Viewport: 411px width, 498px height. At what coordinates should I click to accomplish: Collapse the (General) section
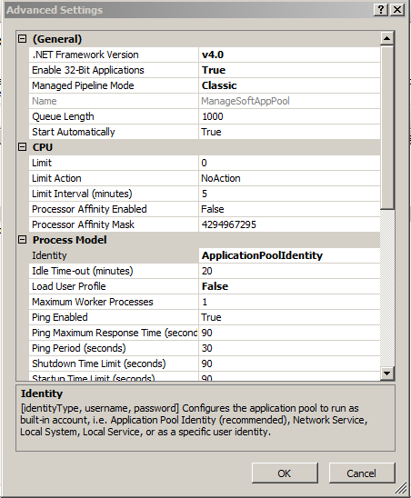22,39
